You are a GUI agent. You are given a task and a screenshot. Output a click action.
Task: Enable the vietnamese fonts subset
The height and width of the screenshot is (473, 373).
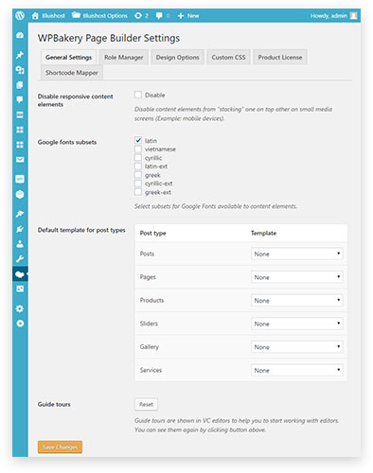click(138, 149)
